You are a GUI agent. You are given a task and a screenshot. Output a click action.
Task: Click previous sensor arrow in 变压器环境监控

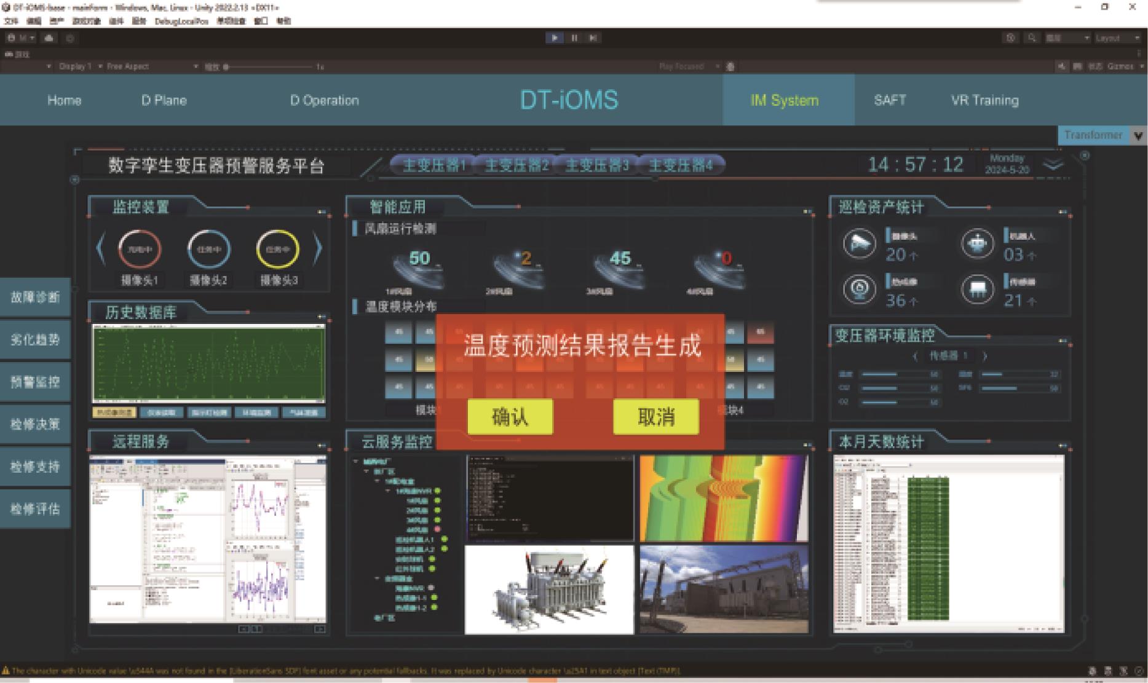click(916, 356)
